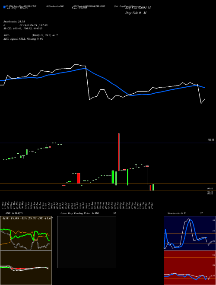Click the 17 Oct last date label
Viewport: 216px width, 285px height.
[x=152, y=205]
